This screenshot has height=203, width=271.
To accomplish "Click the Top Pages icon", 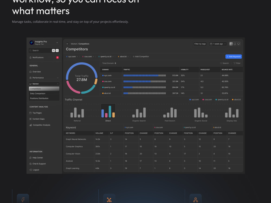I will point(31,113).
